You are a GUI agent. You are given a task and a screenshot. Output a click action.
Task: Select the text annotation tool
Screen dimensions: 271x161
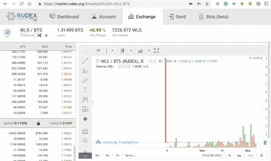(x=85, y=90)
